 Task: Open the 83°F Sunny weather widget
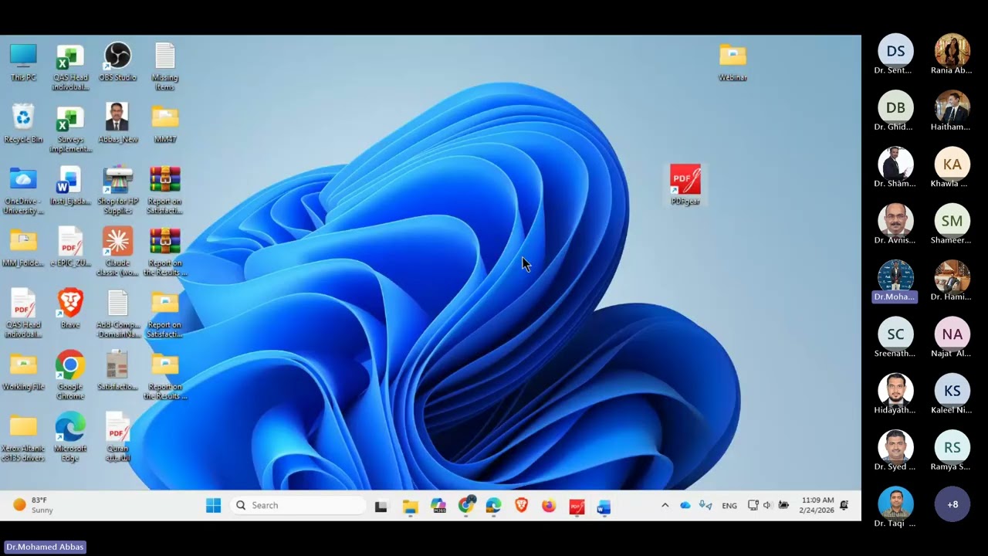34,505
